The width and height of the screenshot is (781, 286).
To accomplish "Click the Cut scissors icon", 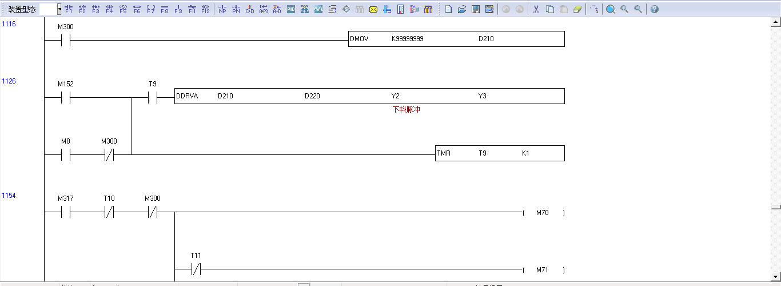I will 536,9.
